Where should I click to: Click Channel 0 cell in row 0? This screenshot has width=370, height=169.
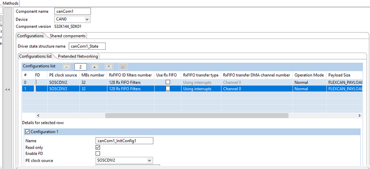coord(257,82)
